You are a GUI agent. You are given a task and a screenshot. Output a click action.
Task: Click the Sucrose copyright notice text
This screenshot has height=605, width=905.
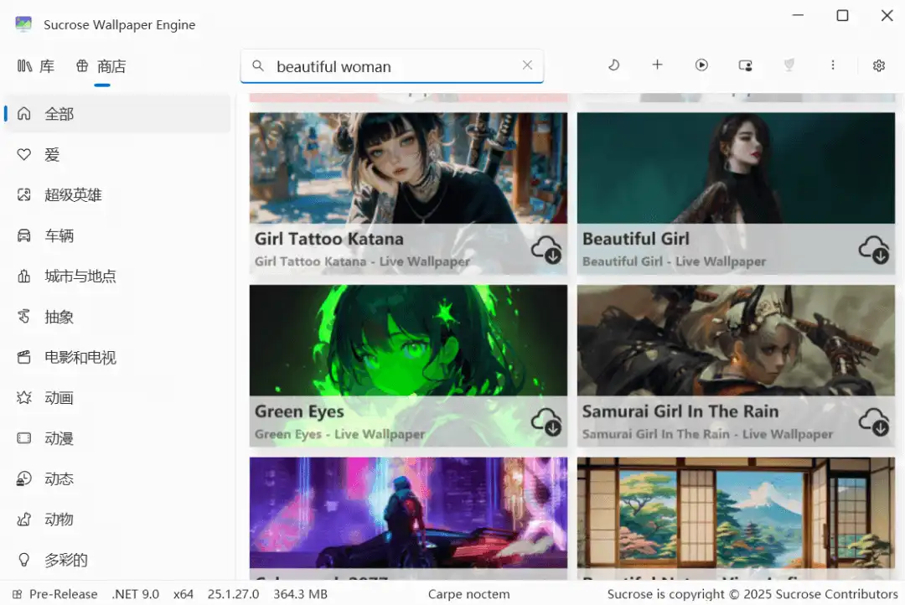[x=752, y=594]
